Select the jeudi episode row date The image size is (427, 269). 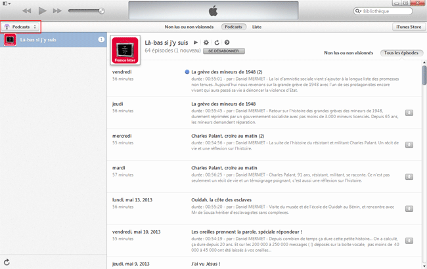pyautogui.click(x=118, y=104)
